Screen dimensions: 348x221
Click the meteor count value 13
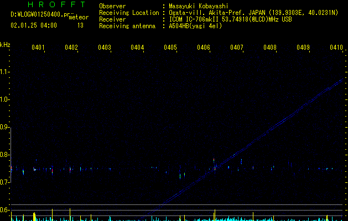[80, 25]
